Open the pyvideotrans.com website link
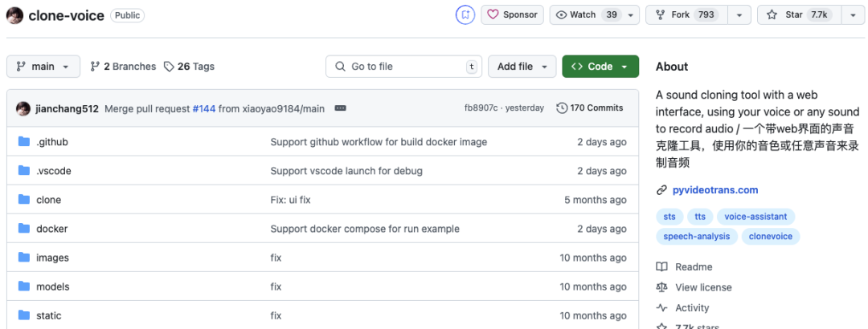 click(x=714, y=190)
